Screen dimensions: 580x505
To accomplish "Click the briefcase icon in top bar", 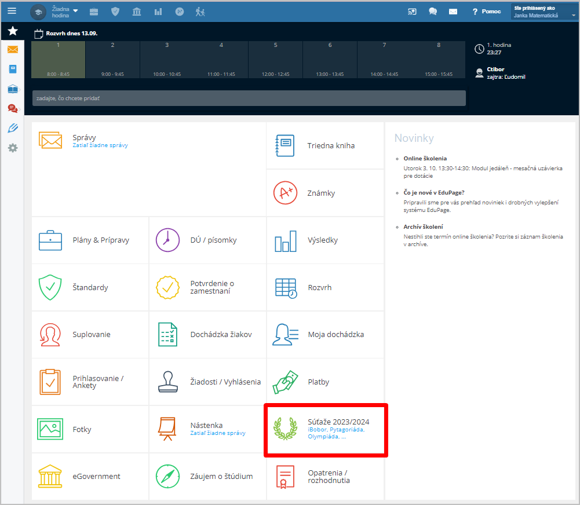I will [94, 12].
